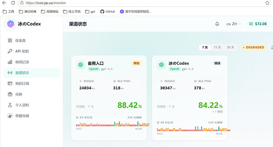Open the 工具 bookmarks folder
273x147 pixels.
tap(9, 11)
